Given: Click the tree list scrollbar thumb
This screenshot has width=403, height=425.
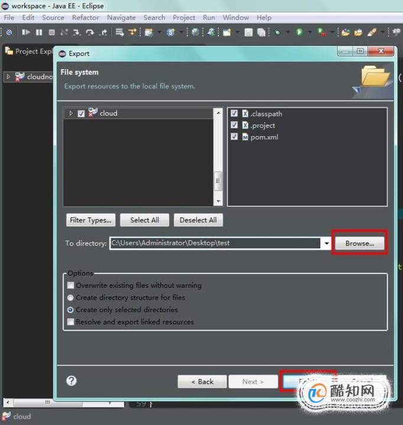Looking at the screenshot, I should click(x=218, y=181).
